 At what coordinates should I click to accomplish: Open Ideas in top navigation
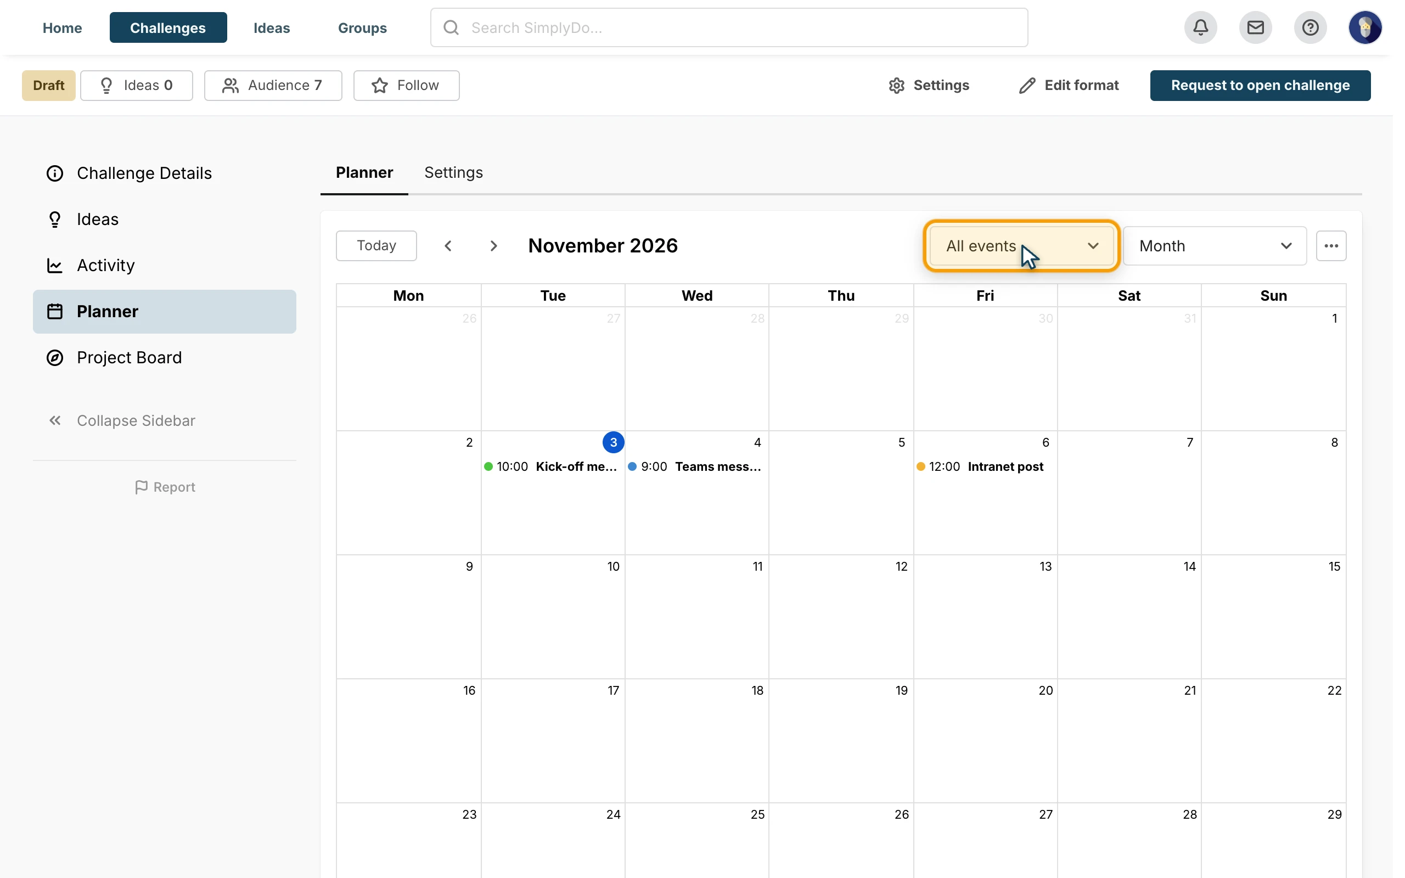coord(271,27)
